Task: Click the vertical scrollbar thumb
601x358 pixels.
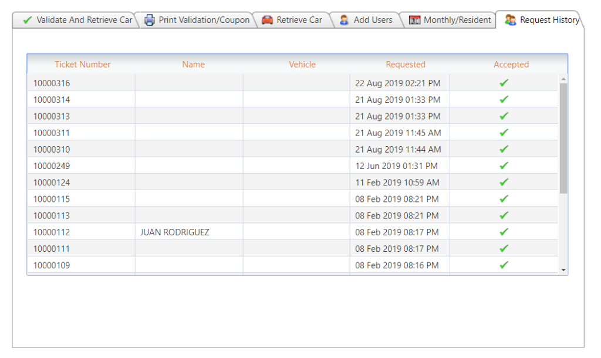Action: [x=563, y=138]
